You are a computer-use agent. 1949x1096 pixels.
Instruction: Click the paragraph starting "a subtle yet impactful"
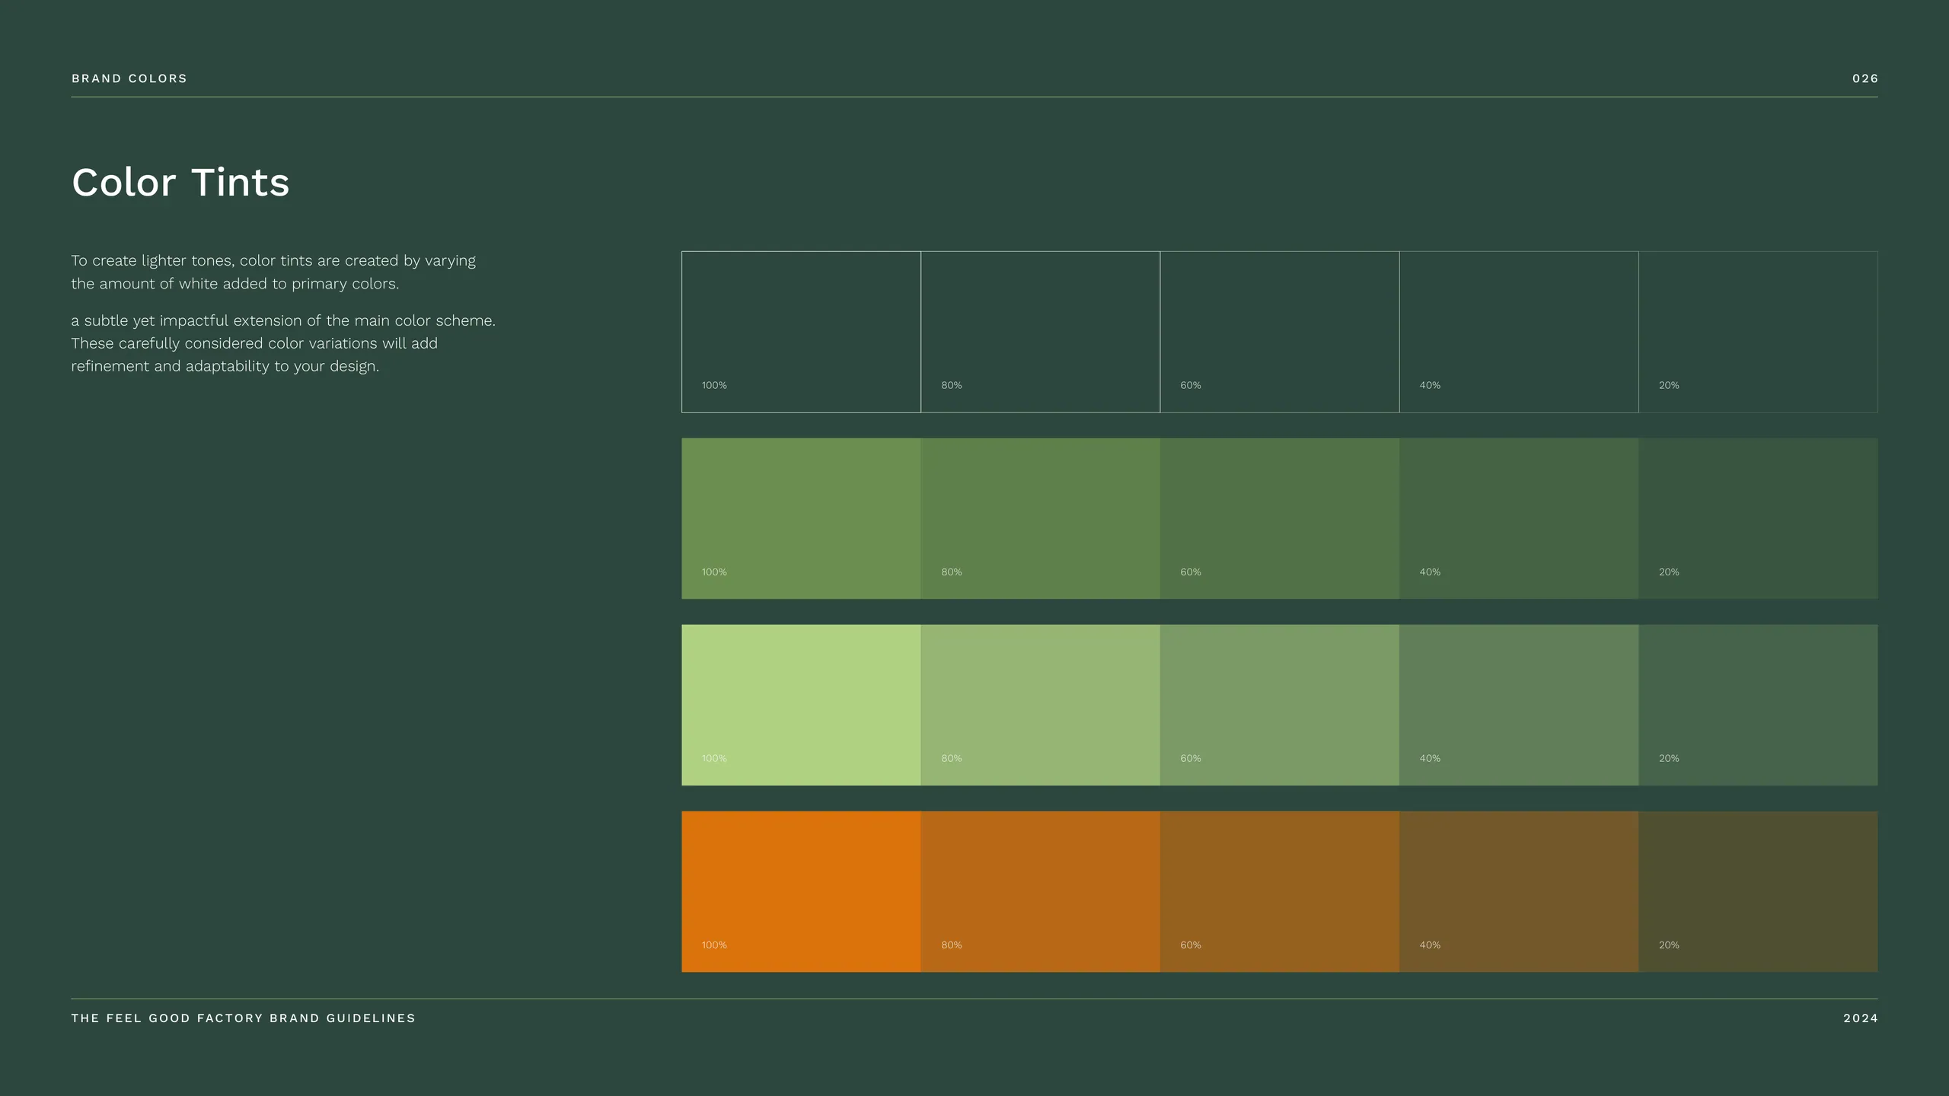click(x=283, y=343)
